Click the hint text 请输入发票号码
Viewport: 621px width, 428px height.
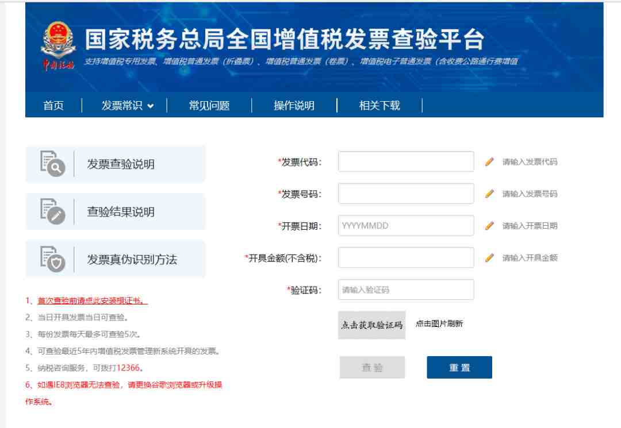[530, 194]
